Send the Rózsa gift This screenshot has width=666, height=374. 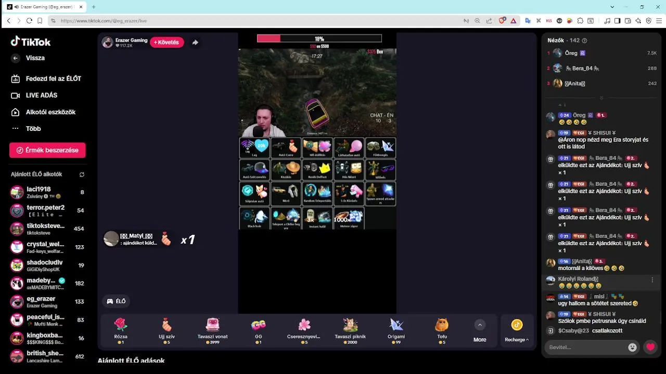[x=121, y=331]
